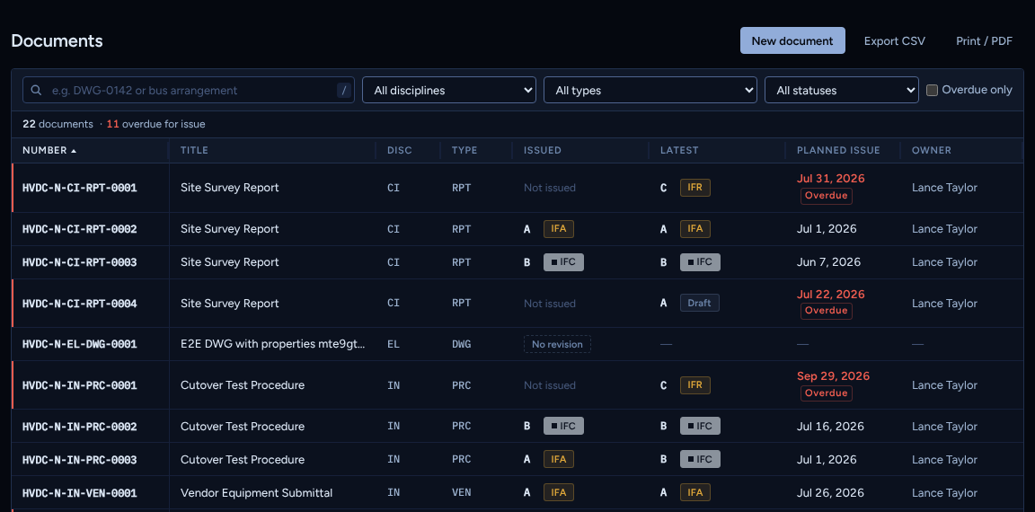This screenshot has width=1035, height=512.
Task: Open the All statuses dropdown
Action: coord(841,91)
